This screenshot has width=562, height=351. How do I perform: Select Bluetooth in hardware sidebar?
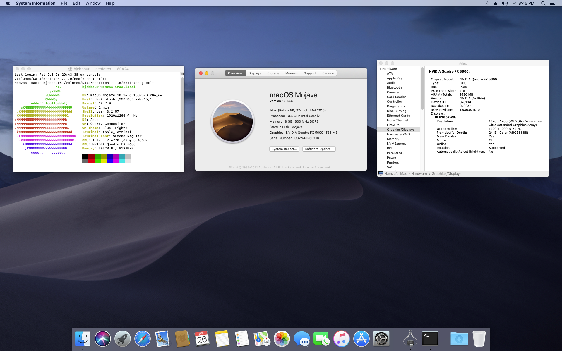coord(394,87)
